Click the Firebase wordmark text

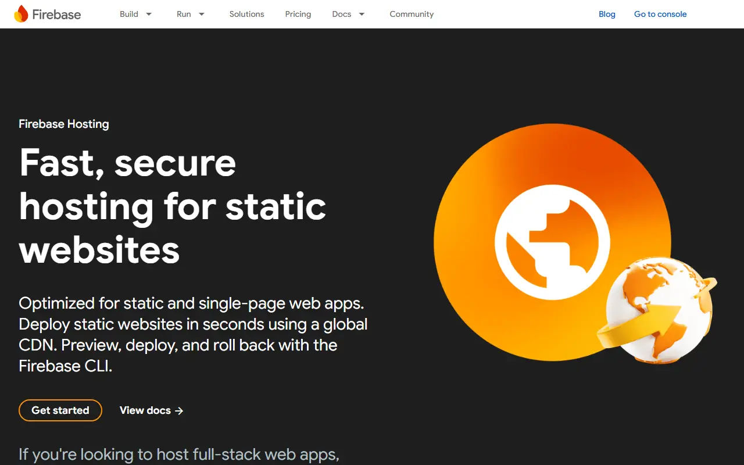click(x=56, y=15)
